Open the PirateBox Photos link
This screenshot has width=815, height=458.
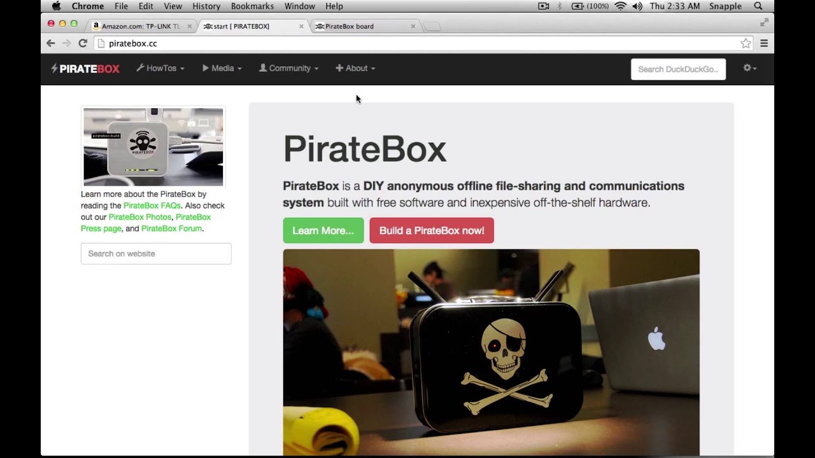(140, 217)
